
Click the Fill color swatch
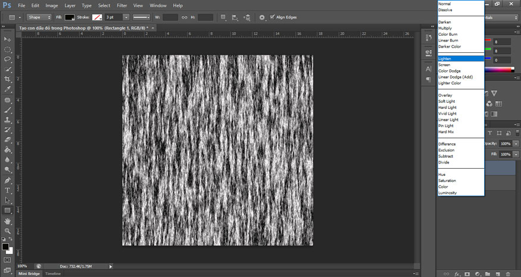(x=70, y=17)
